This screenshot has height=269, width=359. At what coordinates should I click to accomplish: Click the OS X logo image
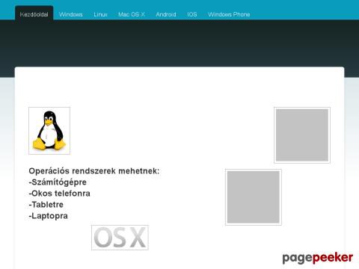[120, 238]
